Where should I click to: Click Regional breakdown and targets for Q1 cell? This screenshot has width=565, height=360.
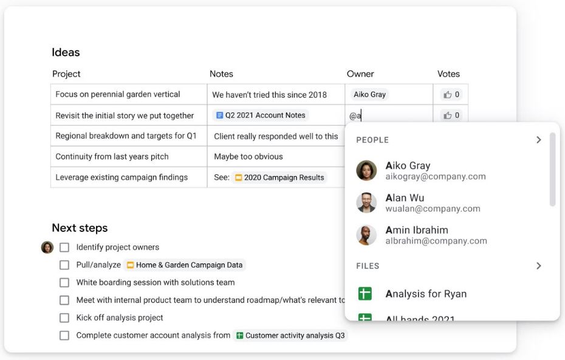[x=129, y=136]
